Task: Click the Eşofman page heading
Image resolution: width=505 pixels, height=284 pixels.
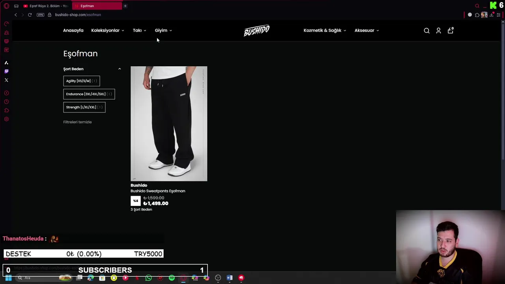Action: tap(80, 54)
